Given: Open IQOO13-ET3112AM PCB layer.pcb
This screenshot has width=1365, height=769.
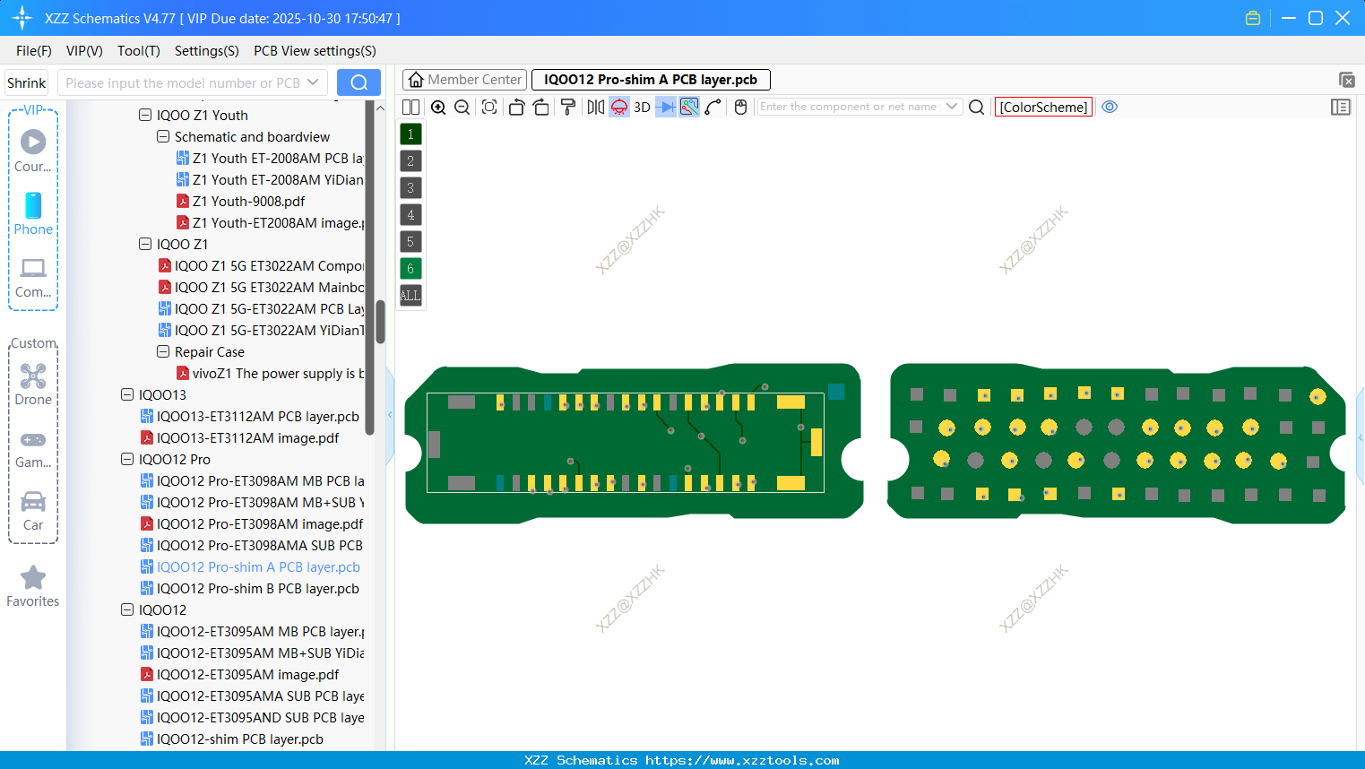Looking at the screenshot, I should pyautogui.click(x=250, y=417).
